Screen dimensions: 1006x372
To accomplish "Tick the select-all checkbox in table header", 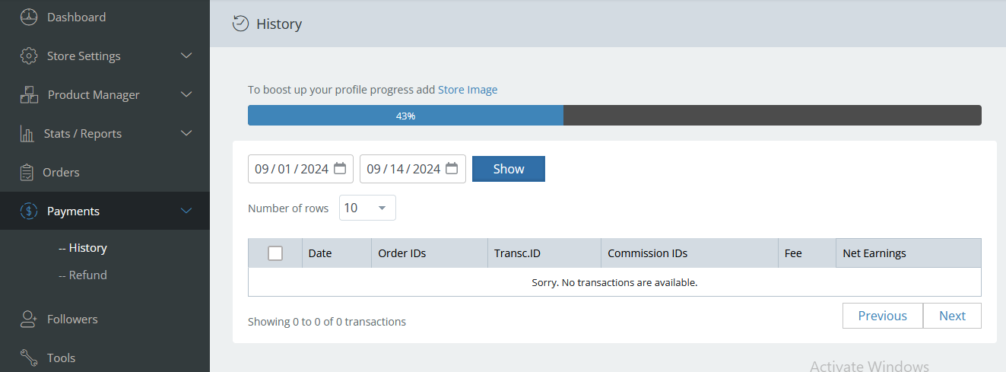I will click(x=275, y=253).
